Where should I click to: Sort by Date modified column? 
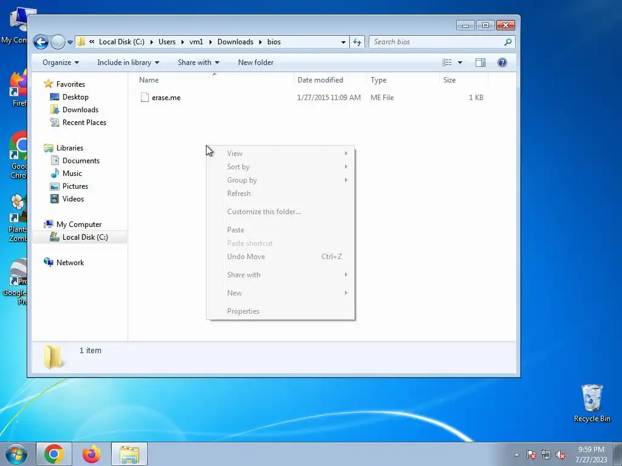click(330, 80)
